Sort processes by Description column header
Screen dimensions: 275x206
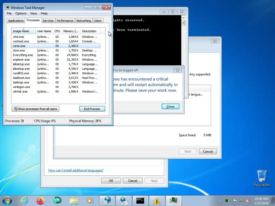(x=90, y=31)
